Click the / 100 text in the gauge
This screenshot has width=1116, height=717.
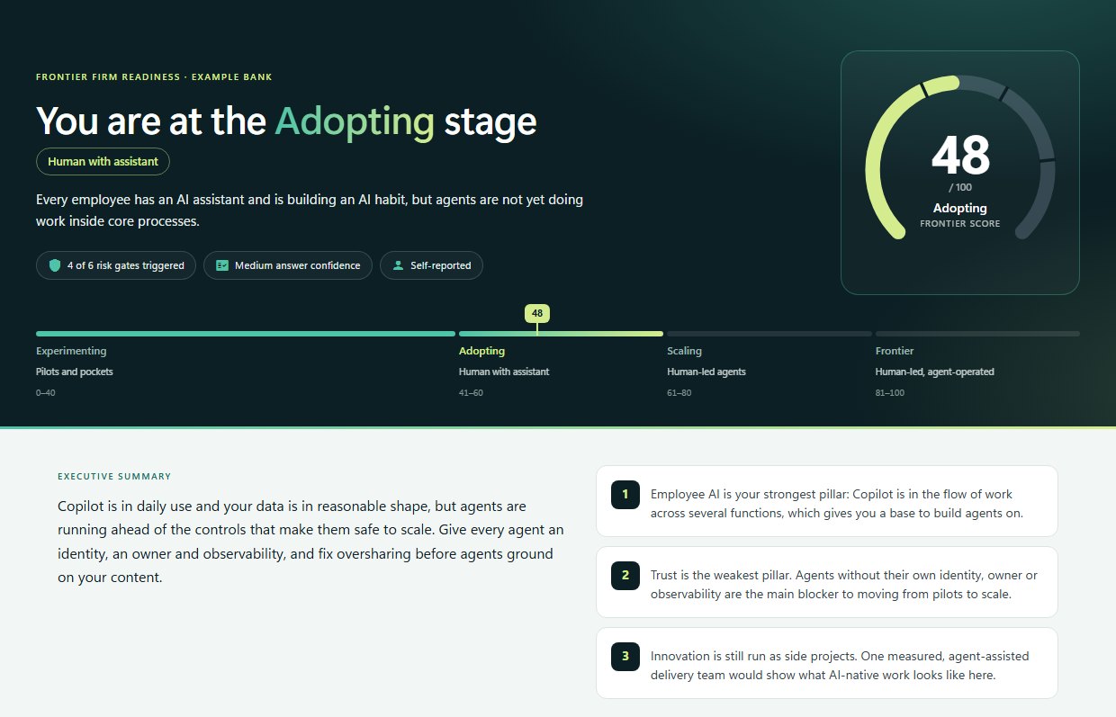(x=960, y=187)
